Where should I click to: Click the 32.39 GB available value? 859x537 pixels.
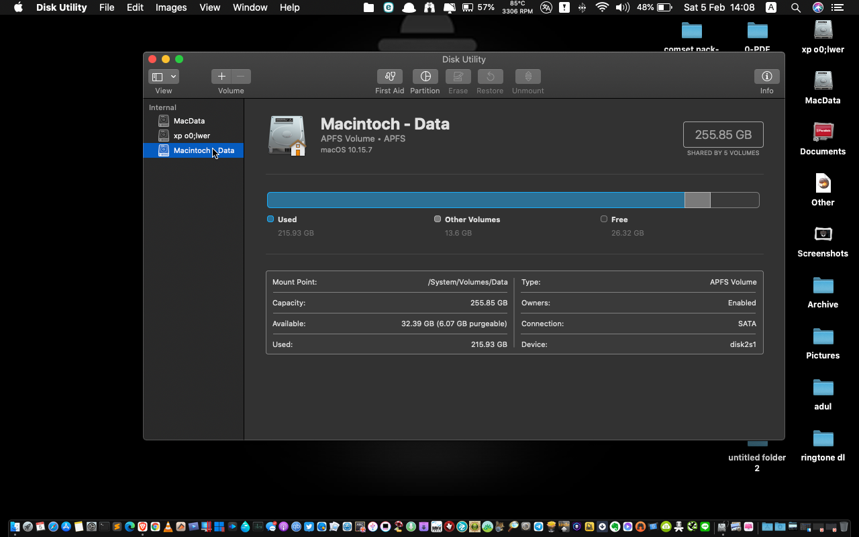(454, 324)
